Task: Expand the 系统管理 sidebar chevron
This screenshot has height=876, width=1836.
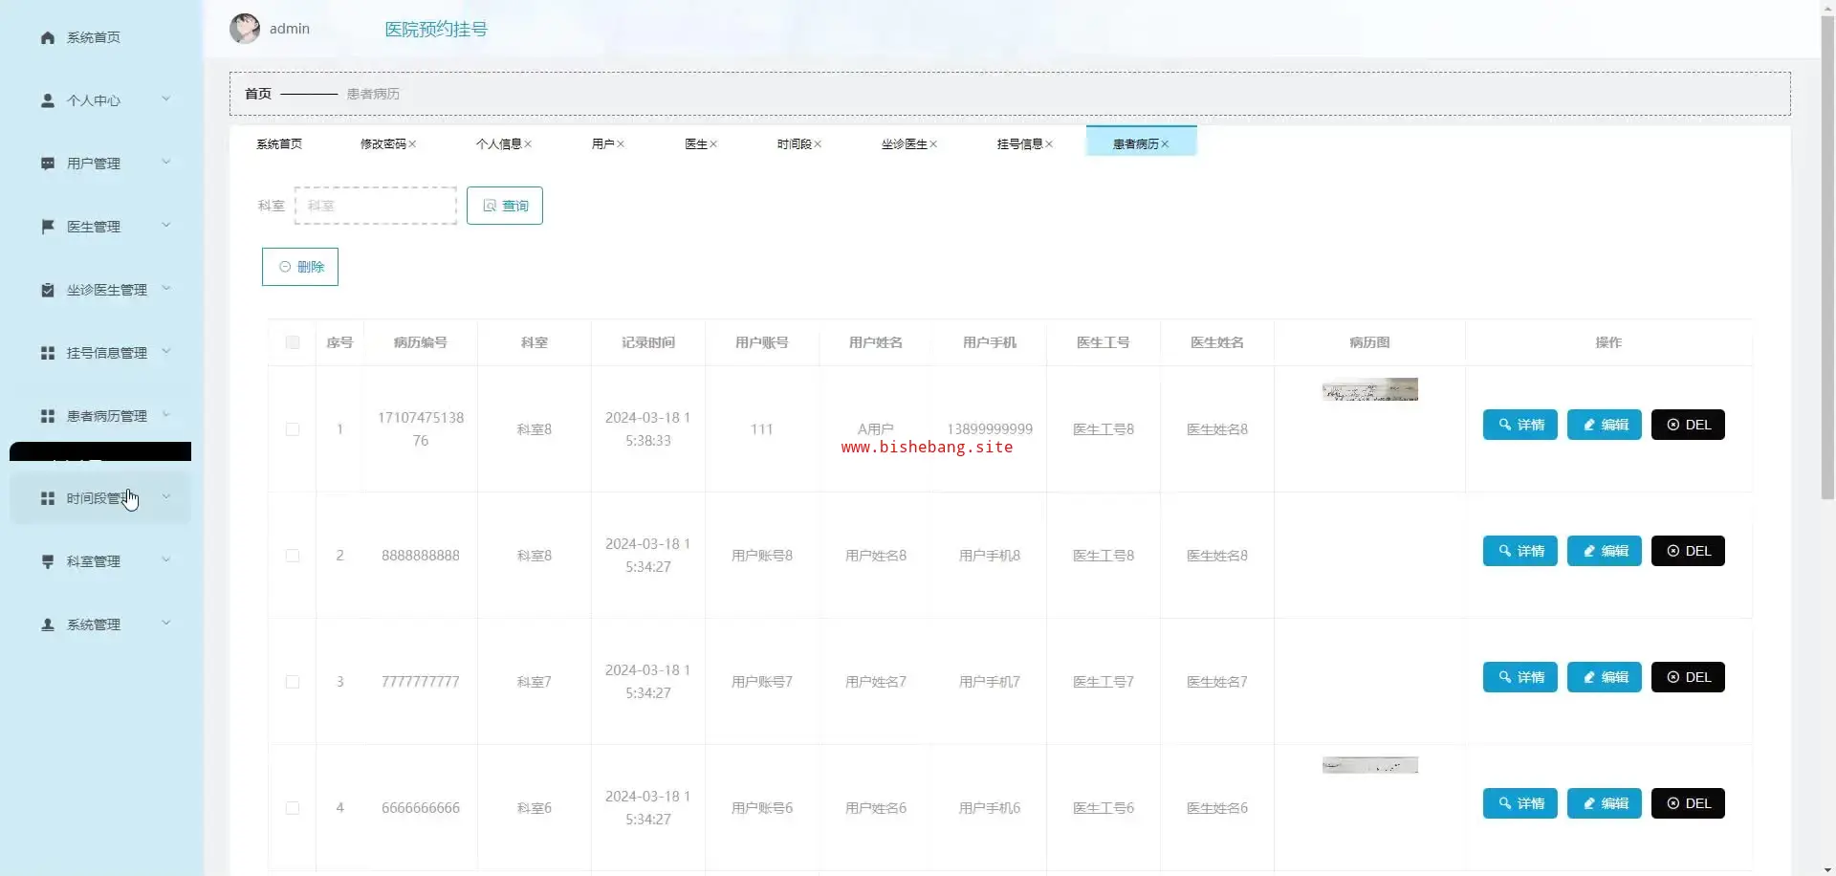Action: 166,624
